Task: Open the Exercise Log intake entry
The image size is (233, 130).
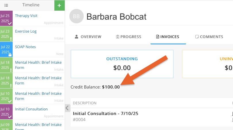Action: pos(39,34)
